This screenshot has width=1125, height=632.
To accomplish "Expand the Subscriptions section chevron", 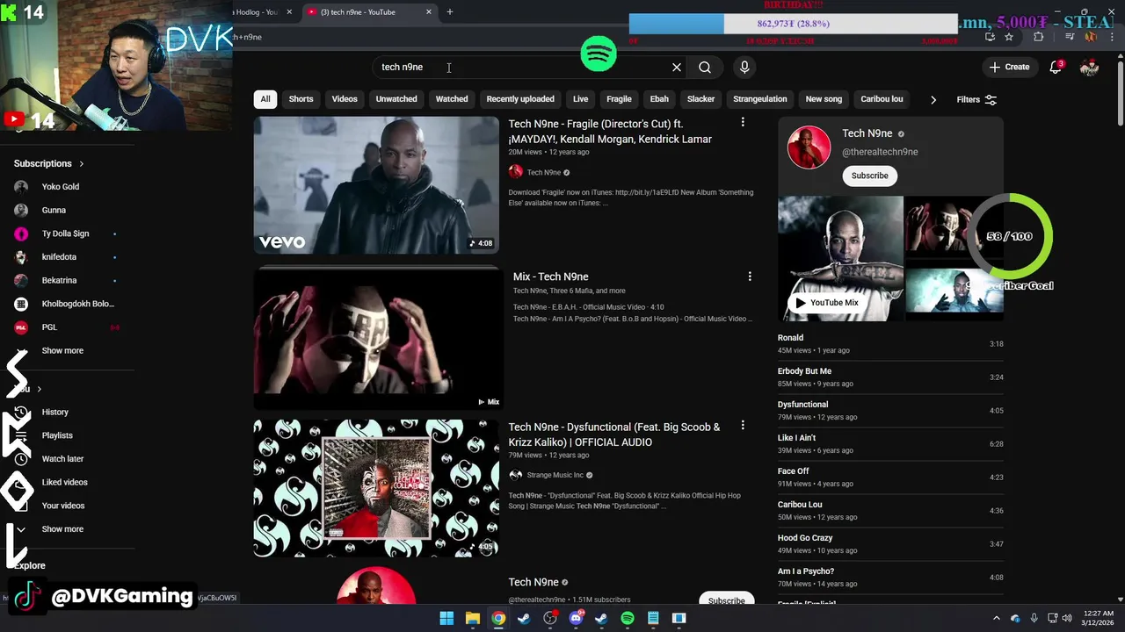I will click(82, 163).
